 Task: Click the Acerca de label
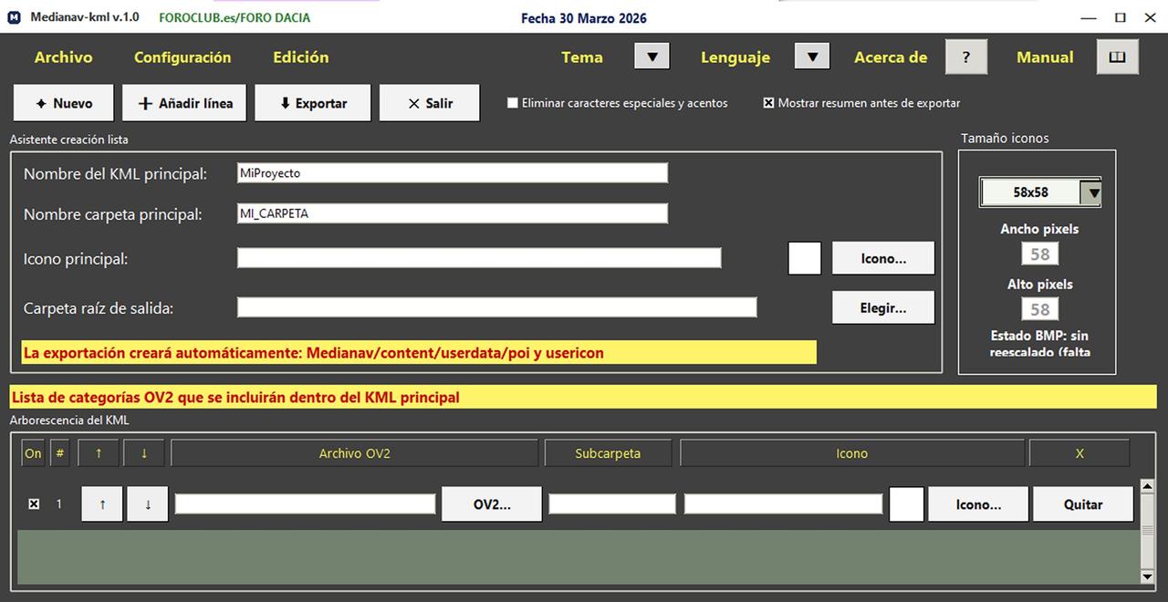click(x=891, y=57)
